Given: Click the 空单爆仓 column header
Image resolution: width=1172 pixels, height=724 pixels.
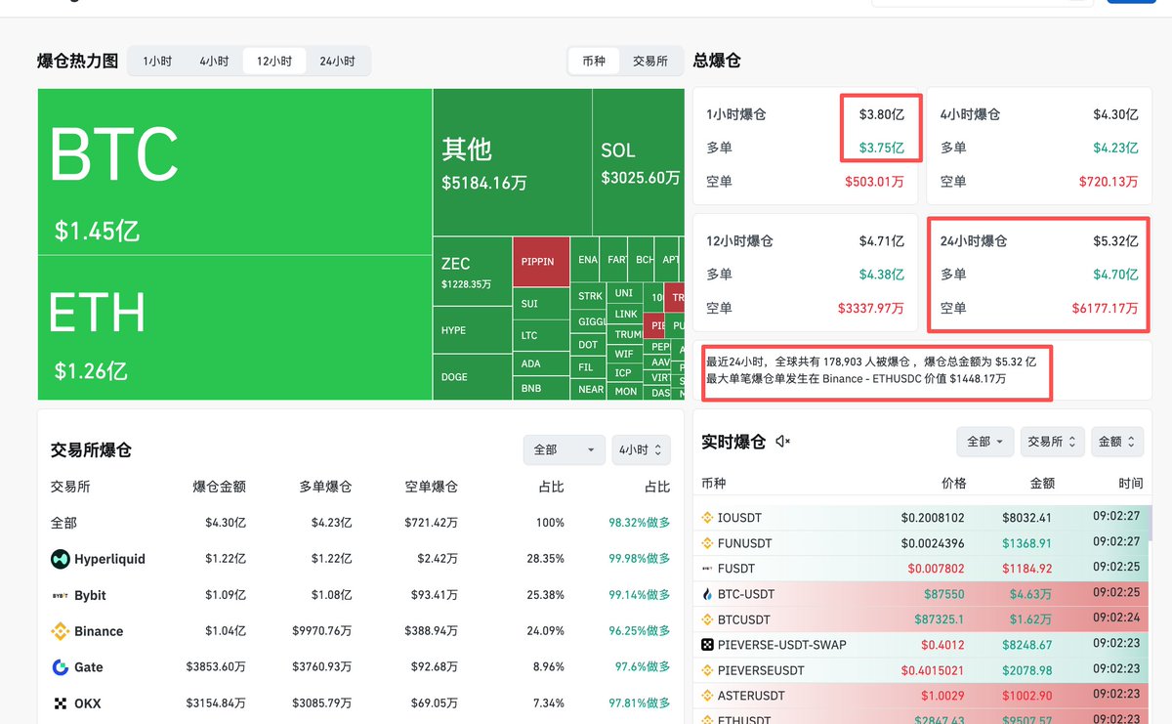Looking at the screenshot, I should (432, 487).
